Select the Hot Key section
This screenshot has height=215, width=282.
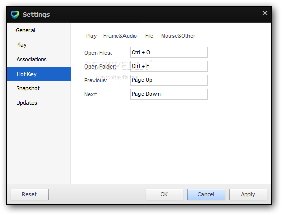coord(39,74)
